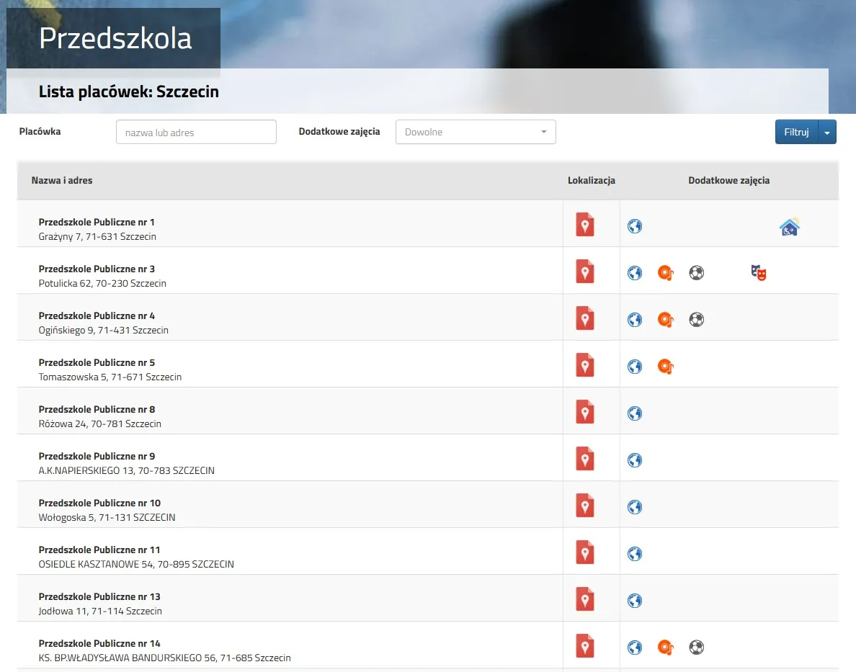
Task: Click address Tomaszowska 5, 71-671 Szczecin
Action: (110, 377)
